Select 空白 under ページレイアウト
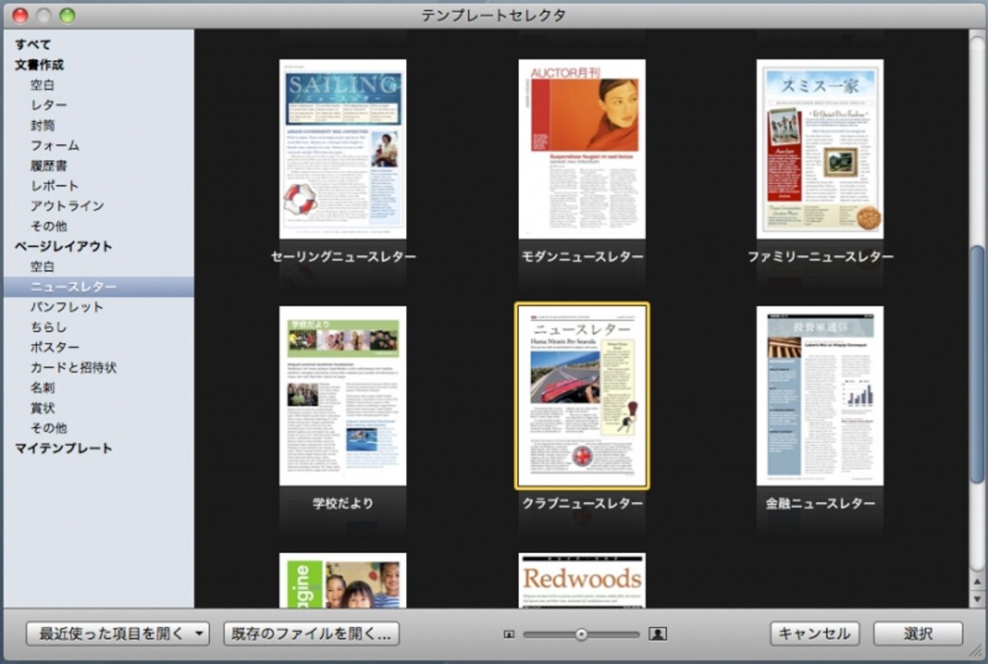Image resolution: width=988 pixels, height=664 pixels. tap(43, 267)
